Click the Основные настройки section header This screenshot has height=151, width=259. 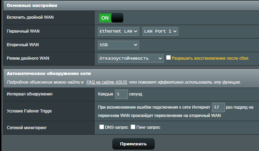(x=32, y=6)
